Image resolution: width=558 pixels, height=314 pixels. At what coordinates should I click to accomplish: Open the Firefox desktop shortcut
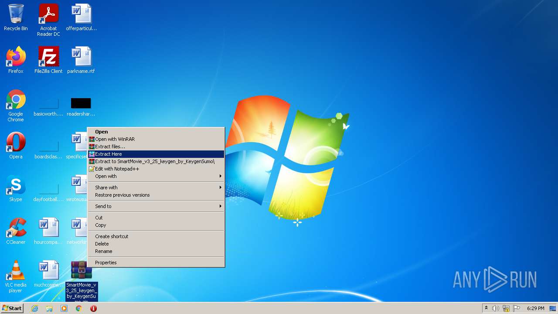point(16,60)
